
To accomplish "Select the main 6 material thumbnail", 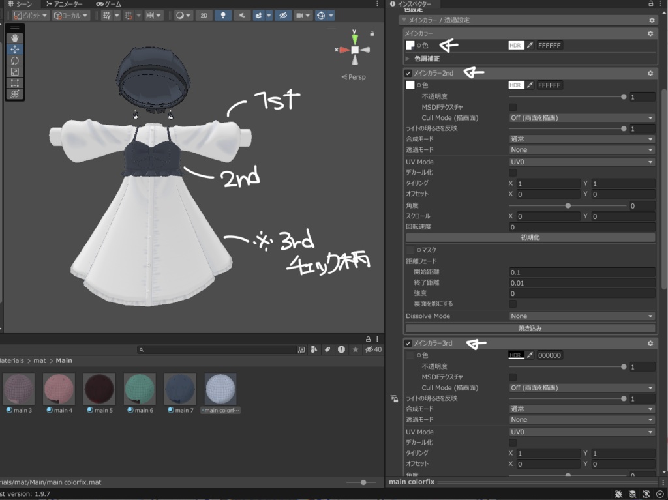I will [140, 389].
